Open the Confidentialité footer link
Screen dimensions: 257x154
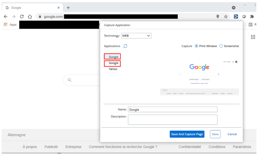[190, 147]
